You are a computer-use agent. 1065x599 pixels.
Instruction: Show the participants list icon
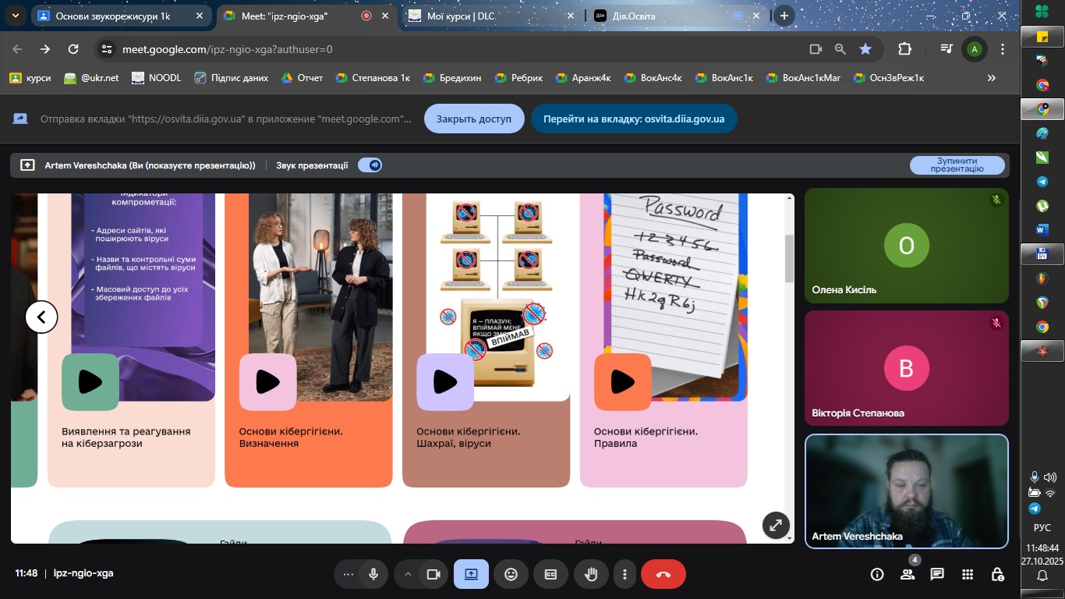point(908,574)
